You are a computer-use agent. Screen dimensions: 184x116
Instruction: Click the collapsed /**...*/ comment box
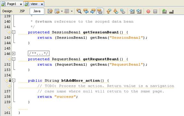click(39, 53)
